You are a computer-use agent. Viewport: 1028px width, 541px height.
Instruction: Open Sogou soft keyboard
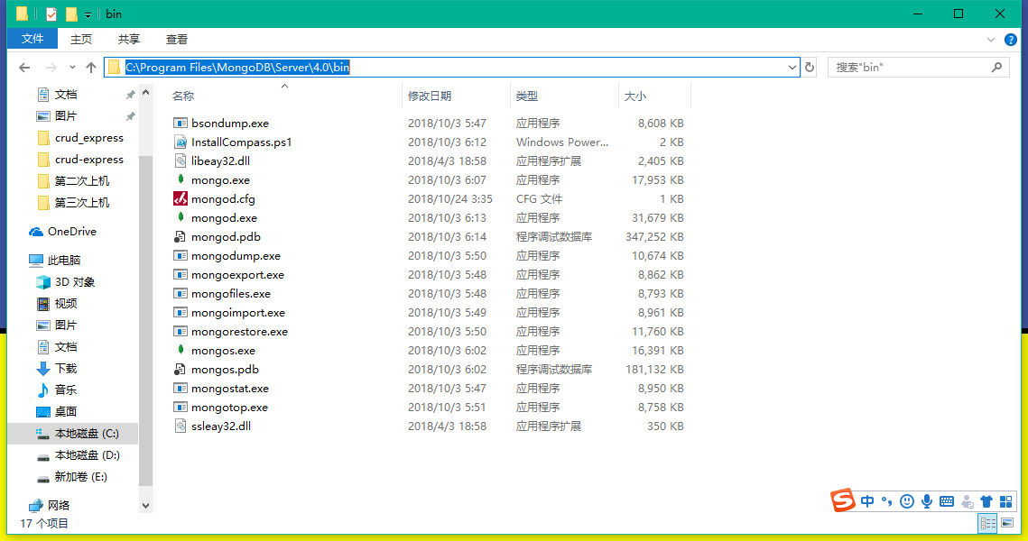click(947, 501)
